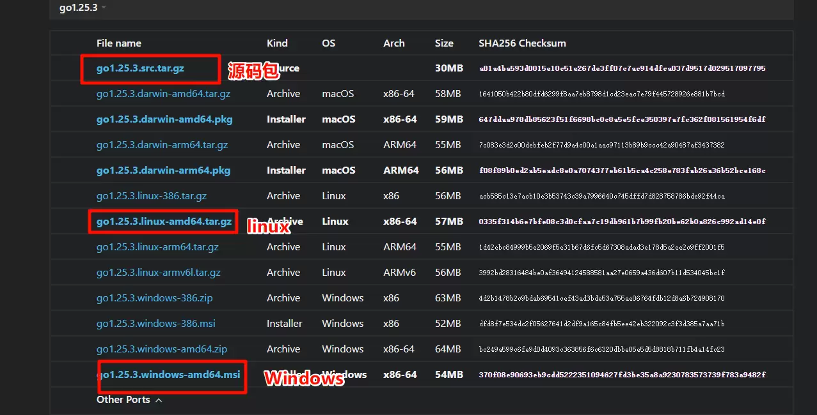The image size is (817, 415).
Task: Select go1.25.3.linux-386.tar.gz file
Action: (152, 196)
